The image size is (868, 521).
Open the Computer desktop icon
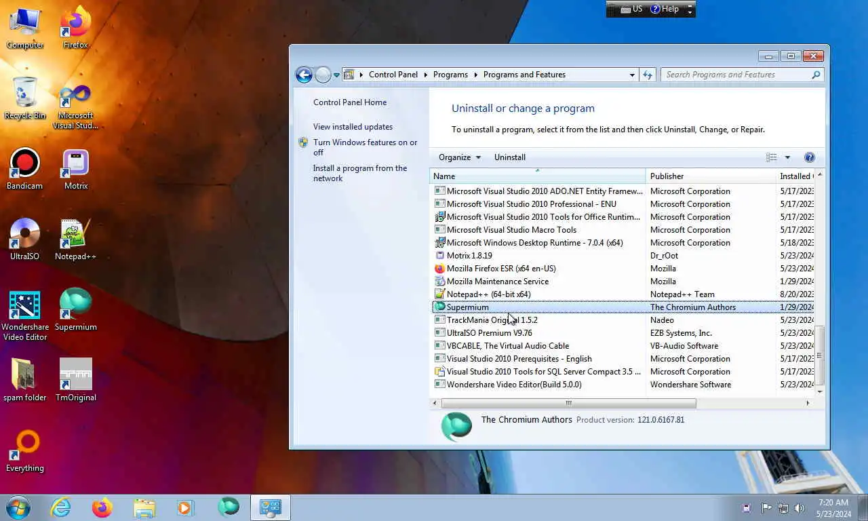click(x=25, y=28)
